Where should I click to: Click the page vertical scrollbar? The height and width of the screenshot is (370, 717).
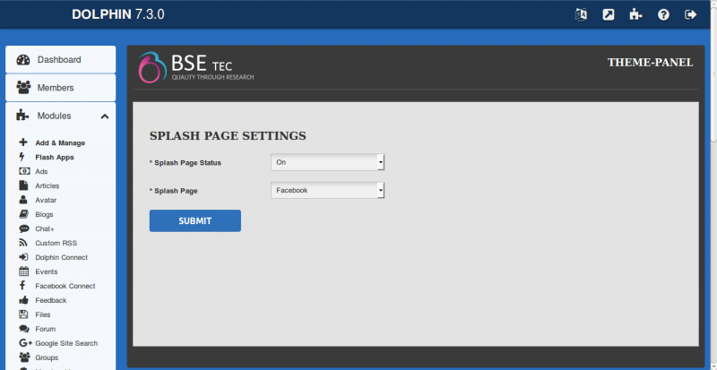[x=713, y=90]
